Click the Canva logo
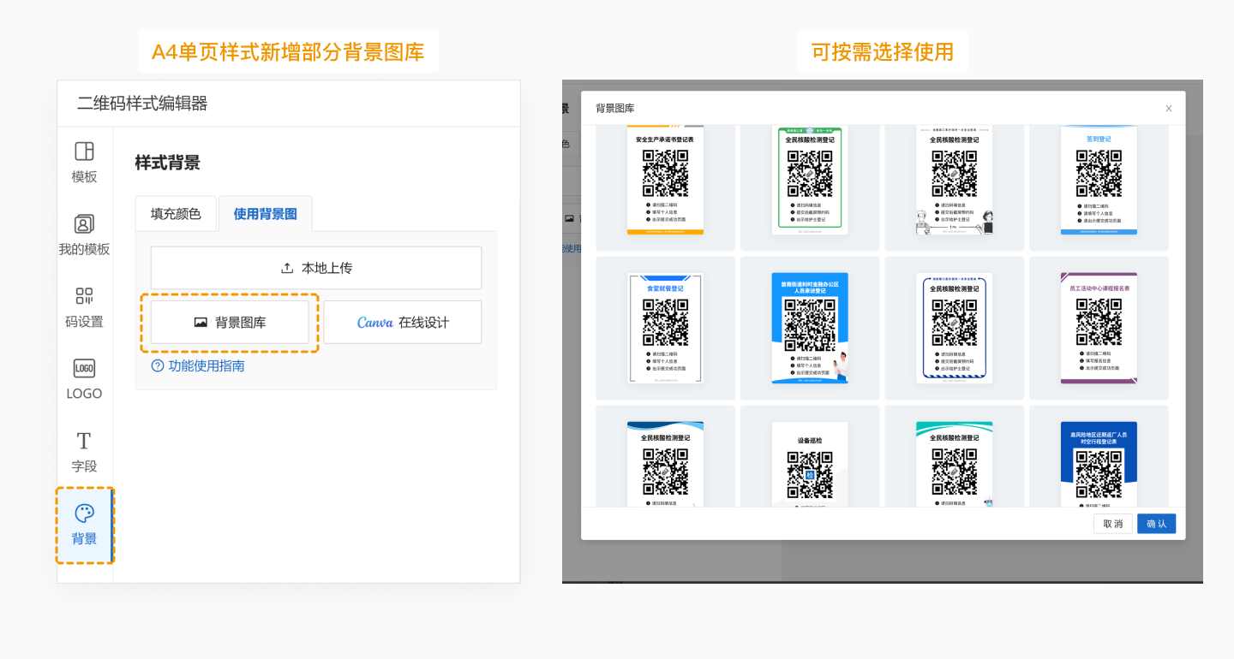The height and width of the screenshot is (659, 1234). click(x=374, y=323)
